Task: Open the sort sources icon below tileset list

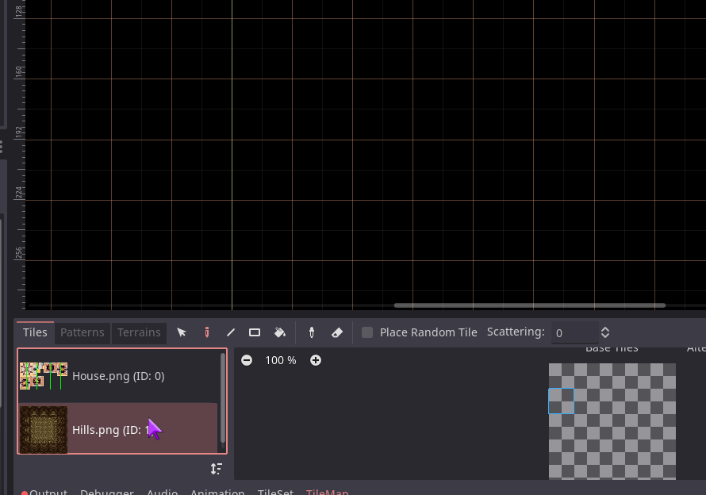Action: click(x=216, y=469)
